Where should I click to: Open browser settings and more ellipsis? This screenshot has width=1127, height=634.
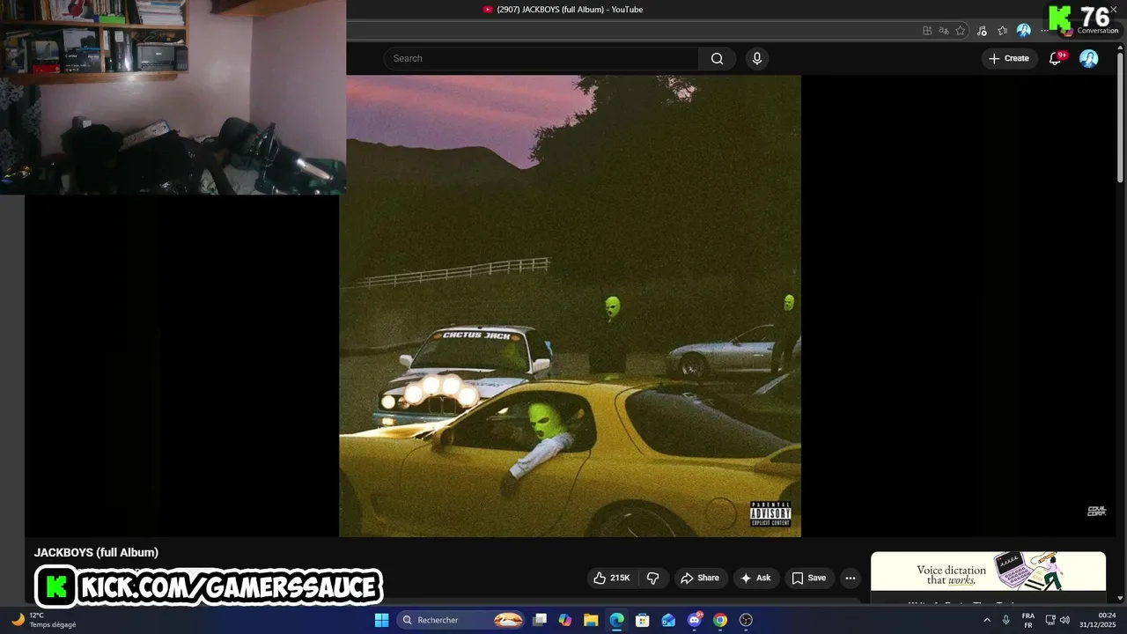[x=1045, y=30]
